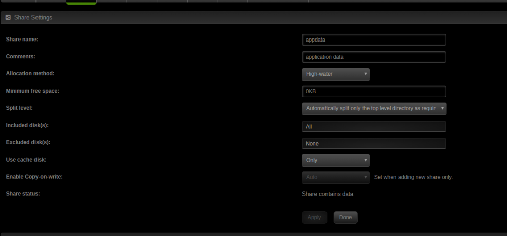Click the Split level label

(x=19, y=108)
